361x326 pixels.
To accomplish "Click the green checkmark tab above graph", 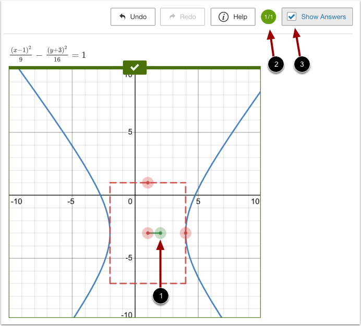I will [x=135, y=67].
